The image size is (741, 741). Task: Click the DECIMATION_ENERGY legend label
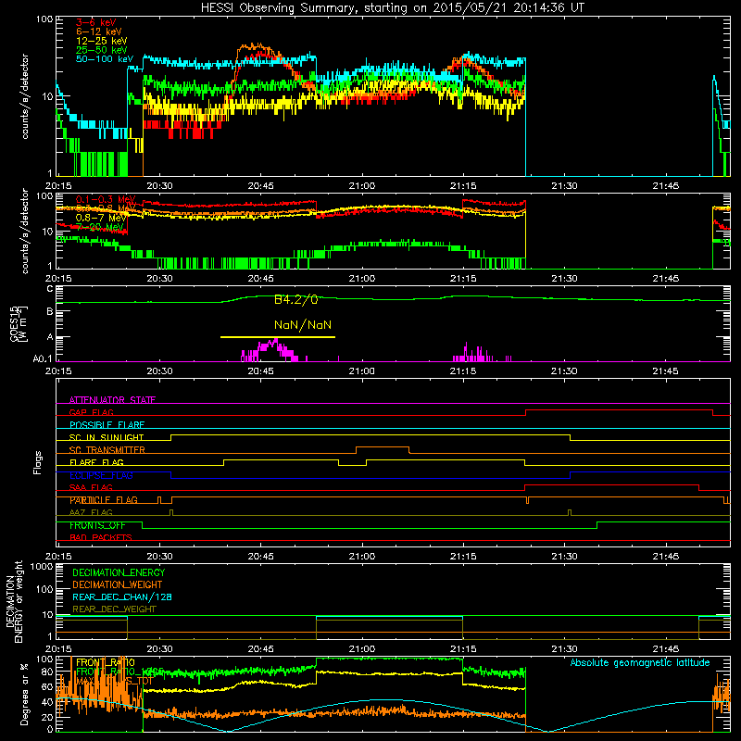[x=119, y=572]
